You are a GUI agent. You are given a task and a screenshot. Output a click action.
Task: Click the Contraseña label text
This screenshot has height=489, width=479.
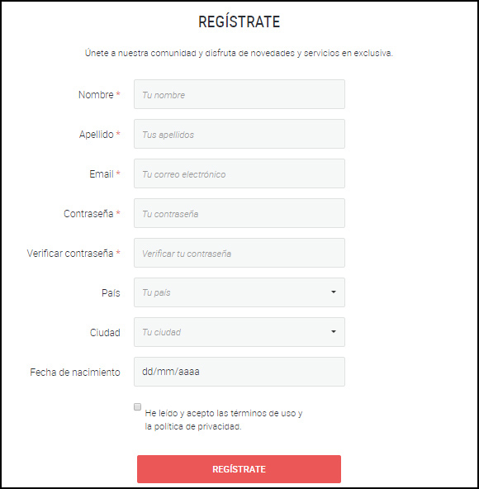88,213
